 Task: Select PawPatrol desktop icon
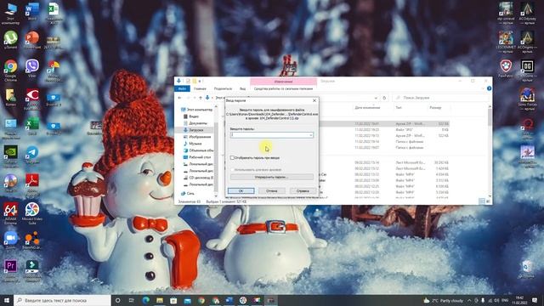507,68
